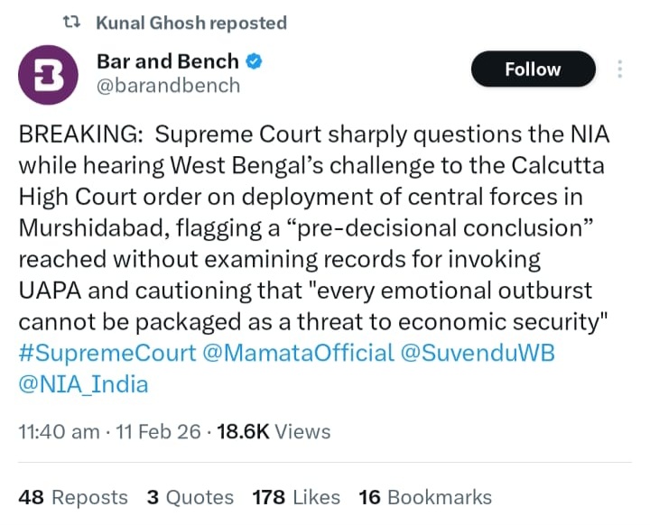The height and width of the screenshot is (525, 650).
Task: Open the #SupremeCourt hashtag
Action: coord(107,354)
